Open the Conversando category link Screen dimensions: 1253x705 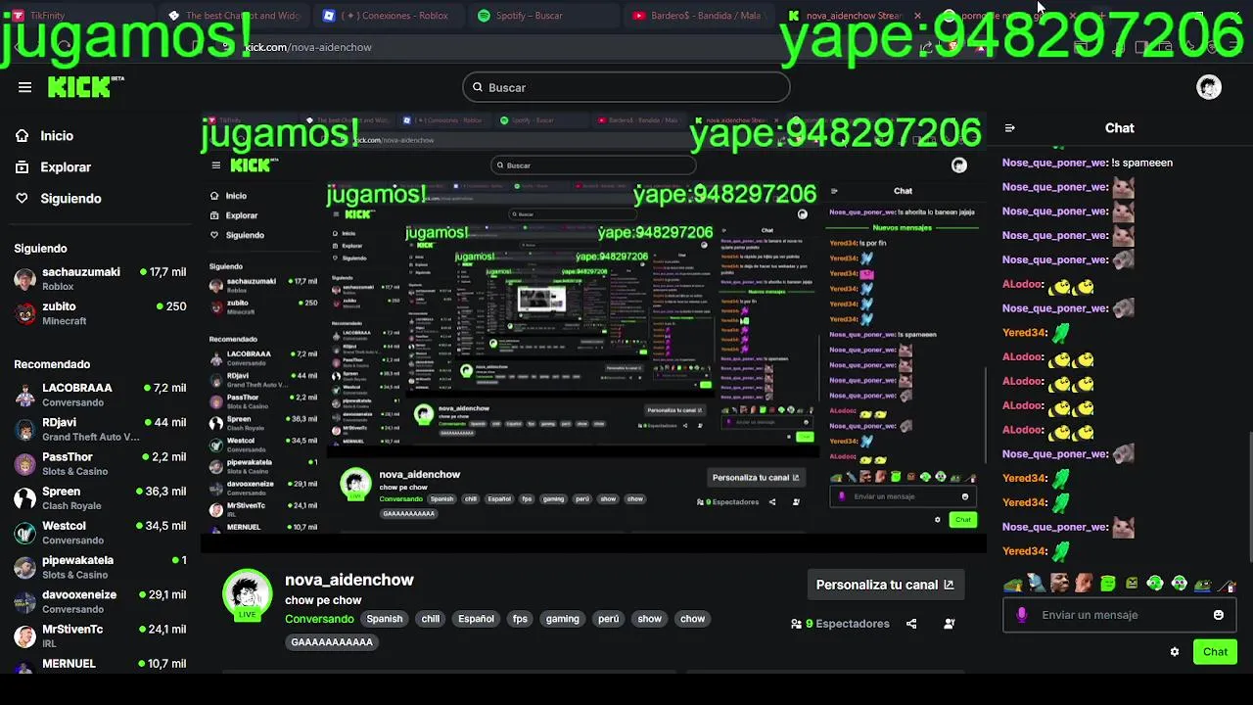point(319,619)
